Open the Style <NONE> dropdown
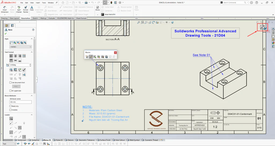The width and height of the screenshot is (275, 146). (20, 47)
